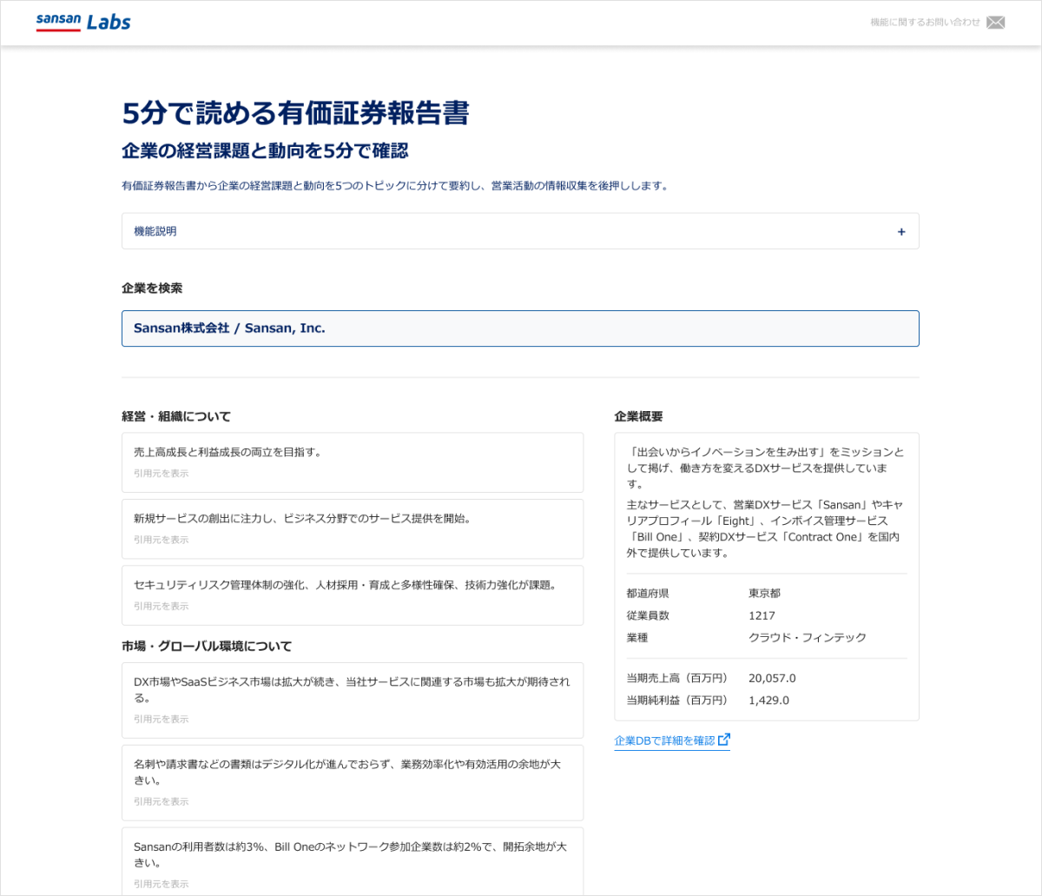Click the mail icon to contact about features
This screenshot has width=1042, height=896.
coord(995,22)
